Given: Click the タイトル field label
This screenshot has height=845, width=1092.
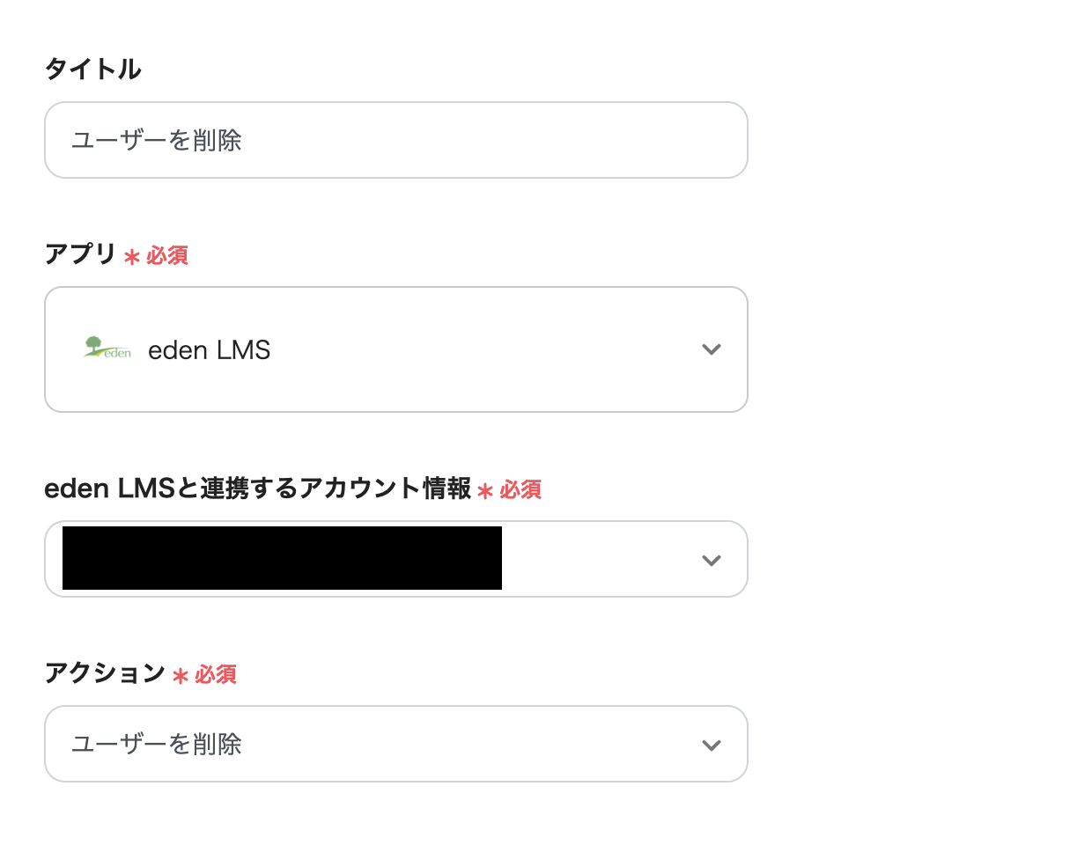Looking at the screenshot, I should click(x=92, y=69).
